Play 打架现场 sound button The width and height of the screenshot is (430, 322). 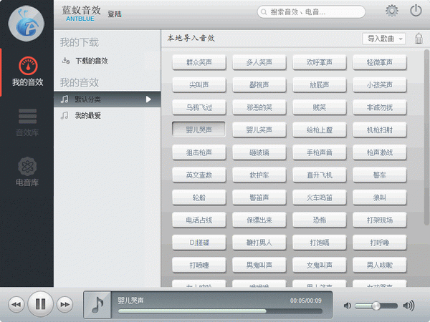tap(380, 220)
